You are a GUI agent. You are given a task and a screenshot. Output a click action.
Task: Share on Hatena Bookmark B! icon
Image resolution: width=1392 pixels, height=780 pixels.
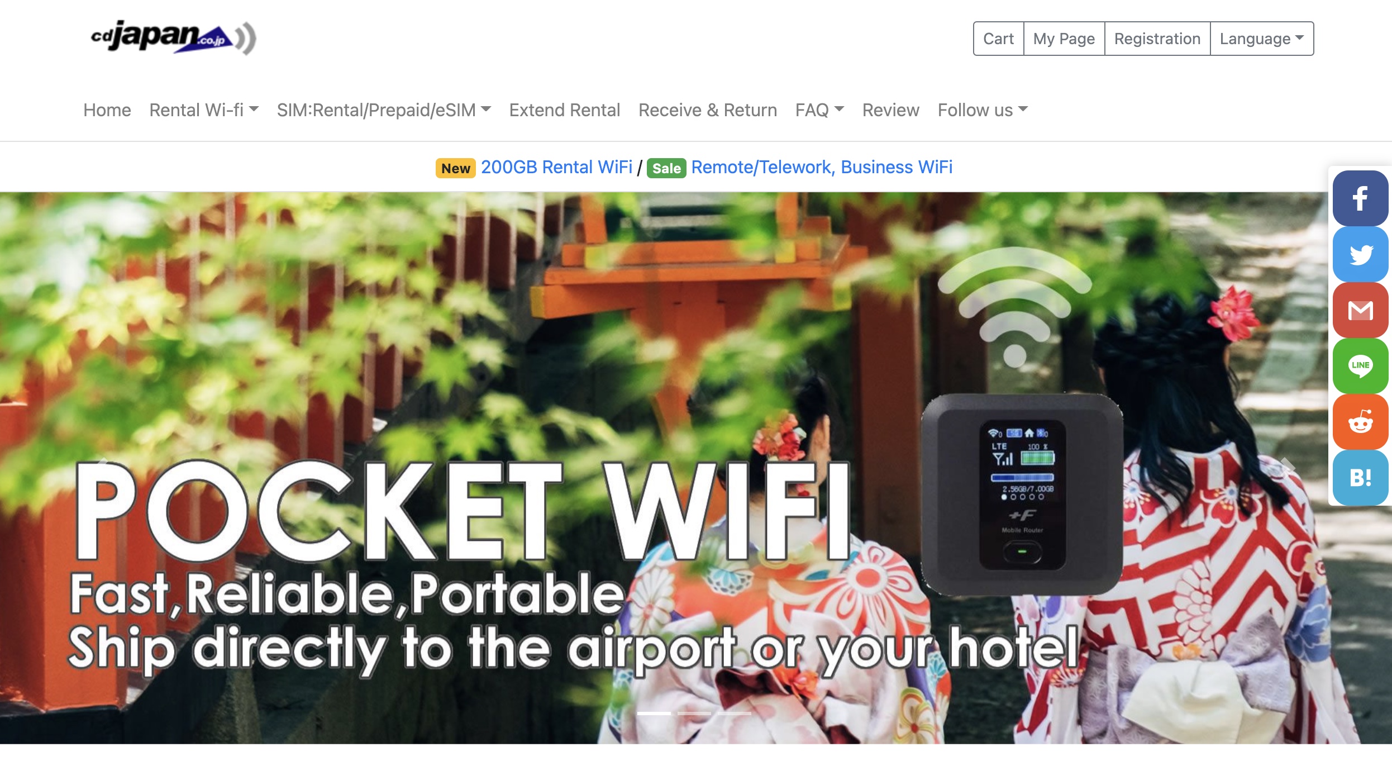point(1360,478)
